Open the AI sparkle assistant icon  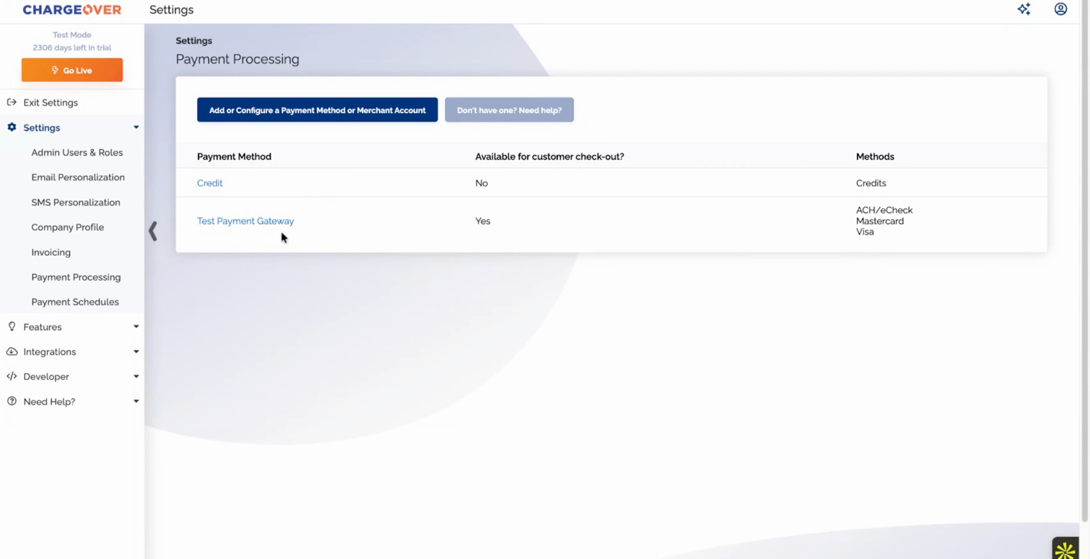(1024, 9)
